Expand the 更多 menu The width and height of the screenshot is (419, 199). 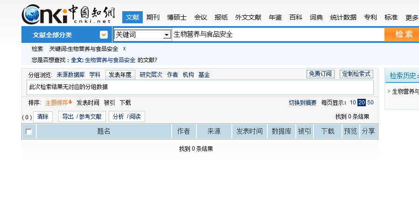tap(412, 18)
